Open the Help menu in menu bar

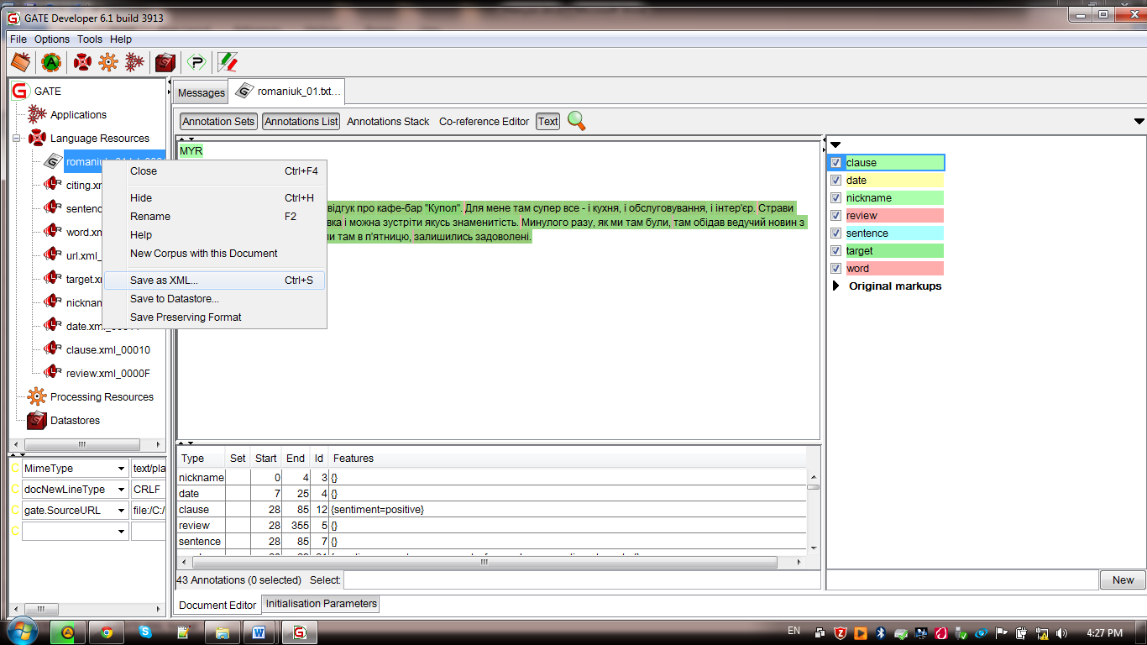point(121,39)
